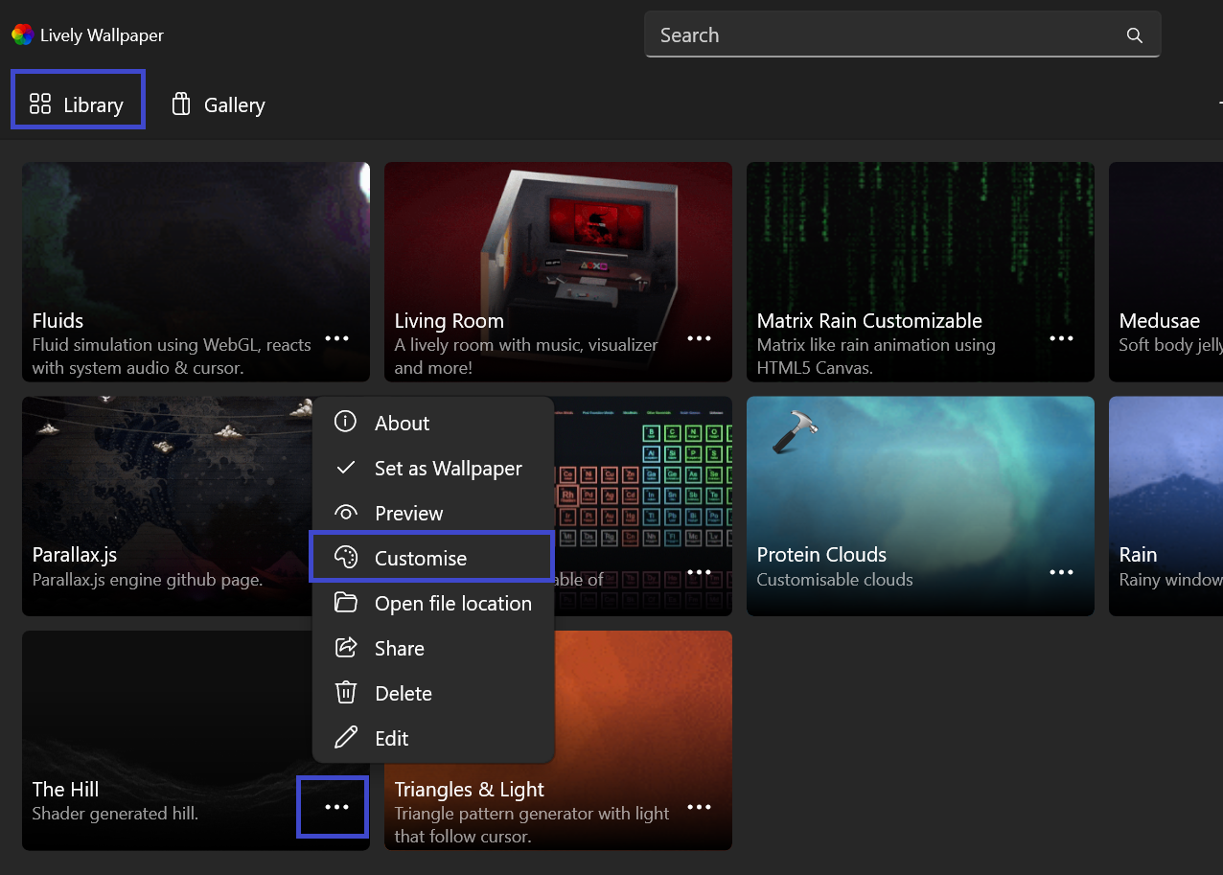Click the folder icon for Open file location
Image resolution: width=1223 pixels, height=875 pixels.
tap(346, 603)
